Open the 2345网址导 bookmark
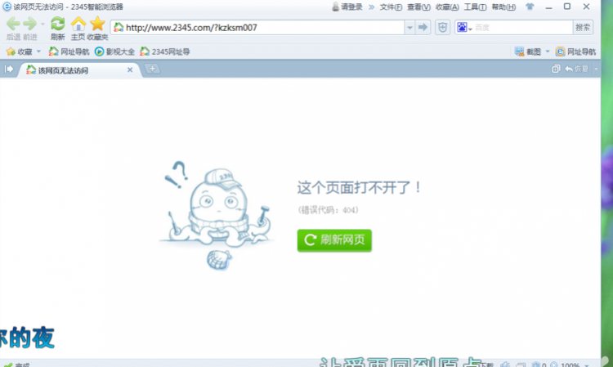 point(165,51)
